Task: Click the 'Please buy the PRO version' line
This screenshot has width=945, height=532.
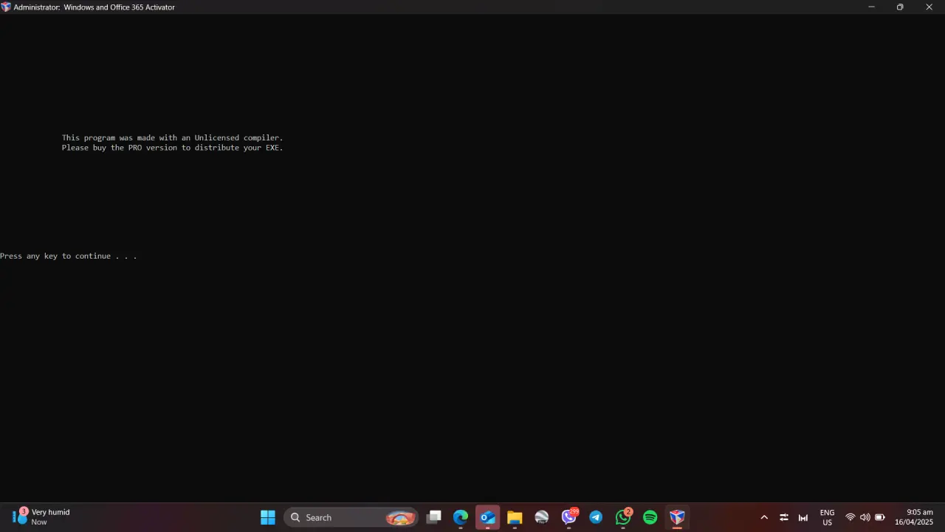Action: pyautogui.click(x=173, y=148)
